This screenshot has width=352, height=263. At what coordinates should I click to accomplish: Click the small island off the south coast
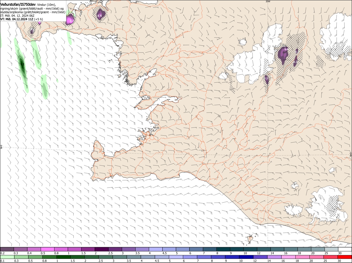(x=251, y=239)
